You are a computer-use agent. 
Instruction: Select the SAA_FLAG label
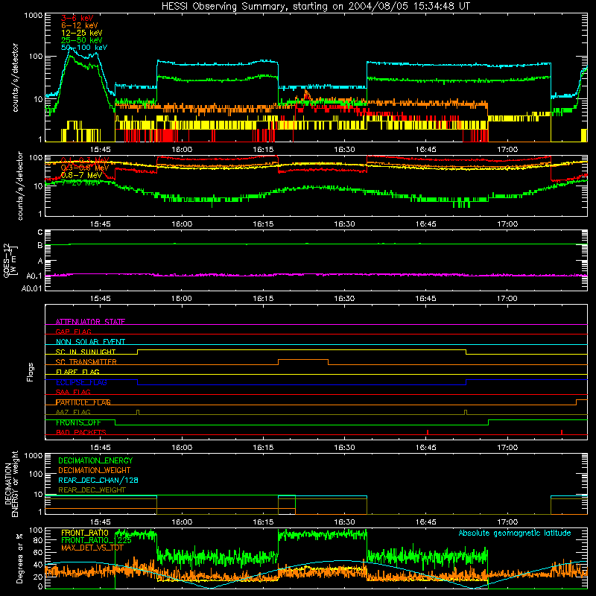pyautogui.click(x=73, y=393)
